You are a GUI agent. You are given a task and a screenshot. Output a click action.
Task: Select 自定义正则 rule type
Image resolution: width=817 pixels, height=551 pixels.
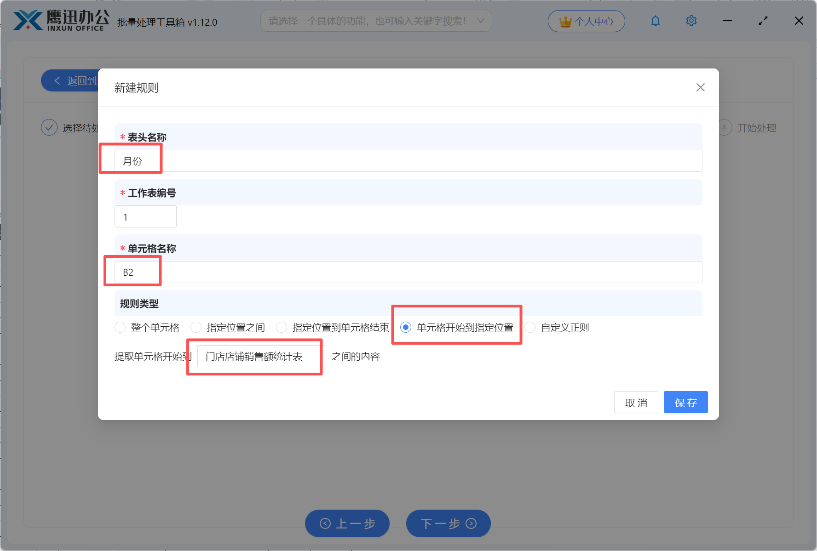point(529,327)
